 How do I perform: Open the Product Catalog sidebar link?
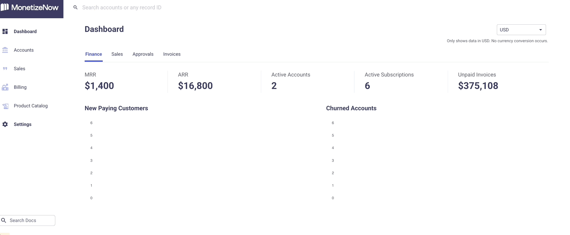coord(31,106)
